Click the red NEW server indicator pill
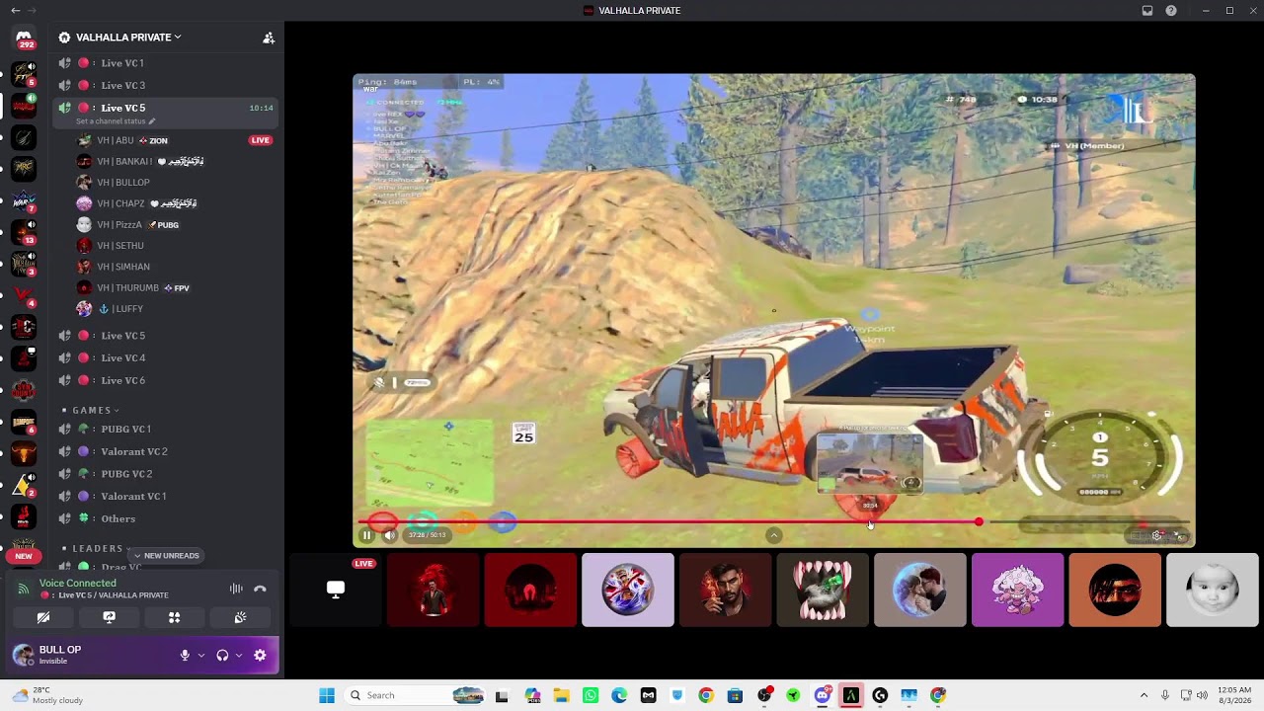 click(24, 556)
